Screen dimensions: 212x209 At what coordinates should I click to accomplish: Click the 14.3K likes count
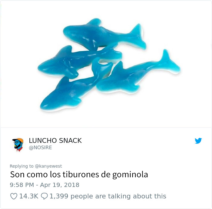[29, 196]
